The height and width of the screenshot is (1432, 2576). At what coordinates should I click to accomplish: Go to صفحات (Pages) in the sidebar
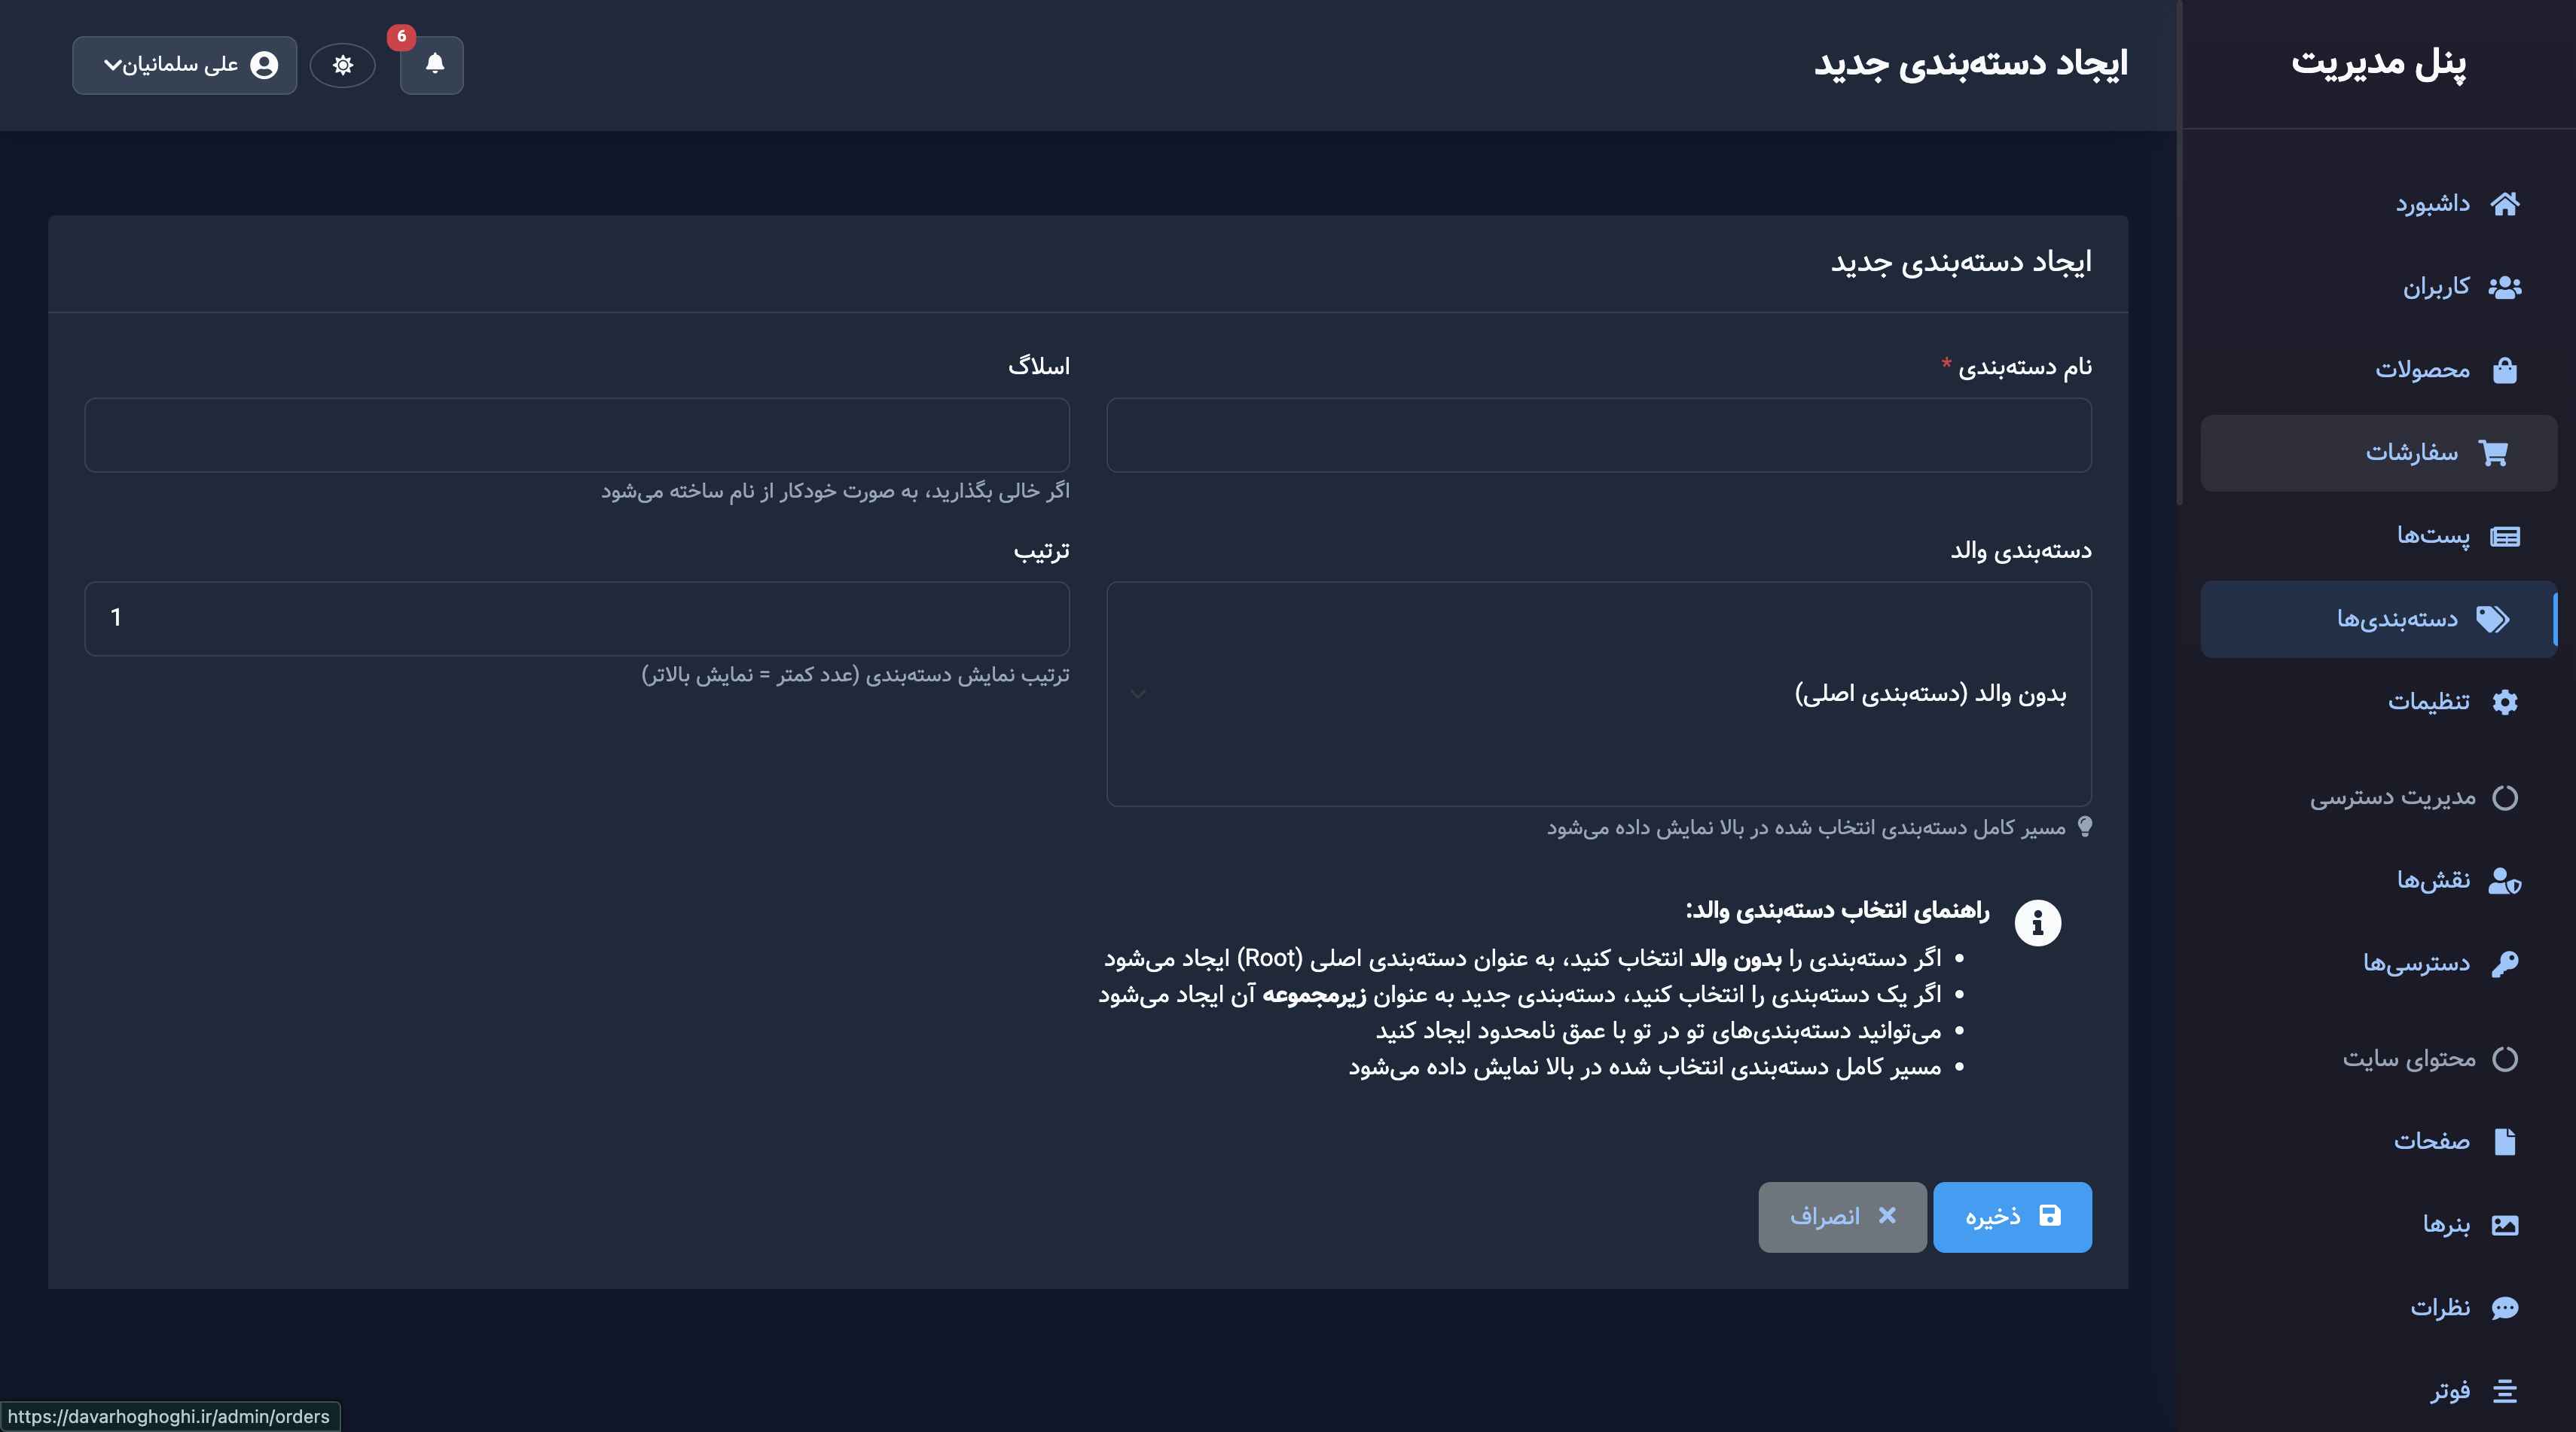point(2504,1141)
